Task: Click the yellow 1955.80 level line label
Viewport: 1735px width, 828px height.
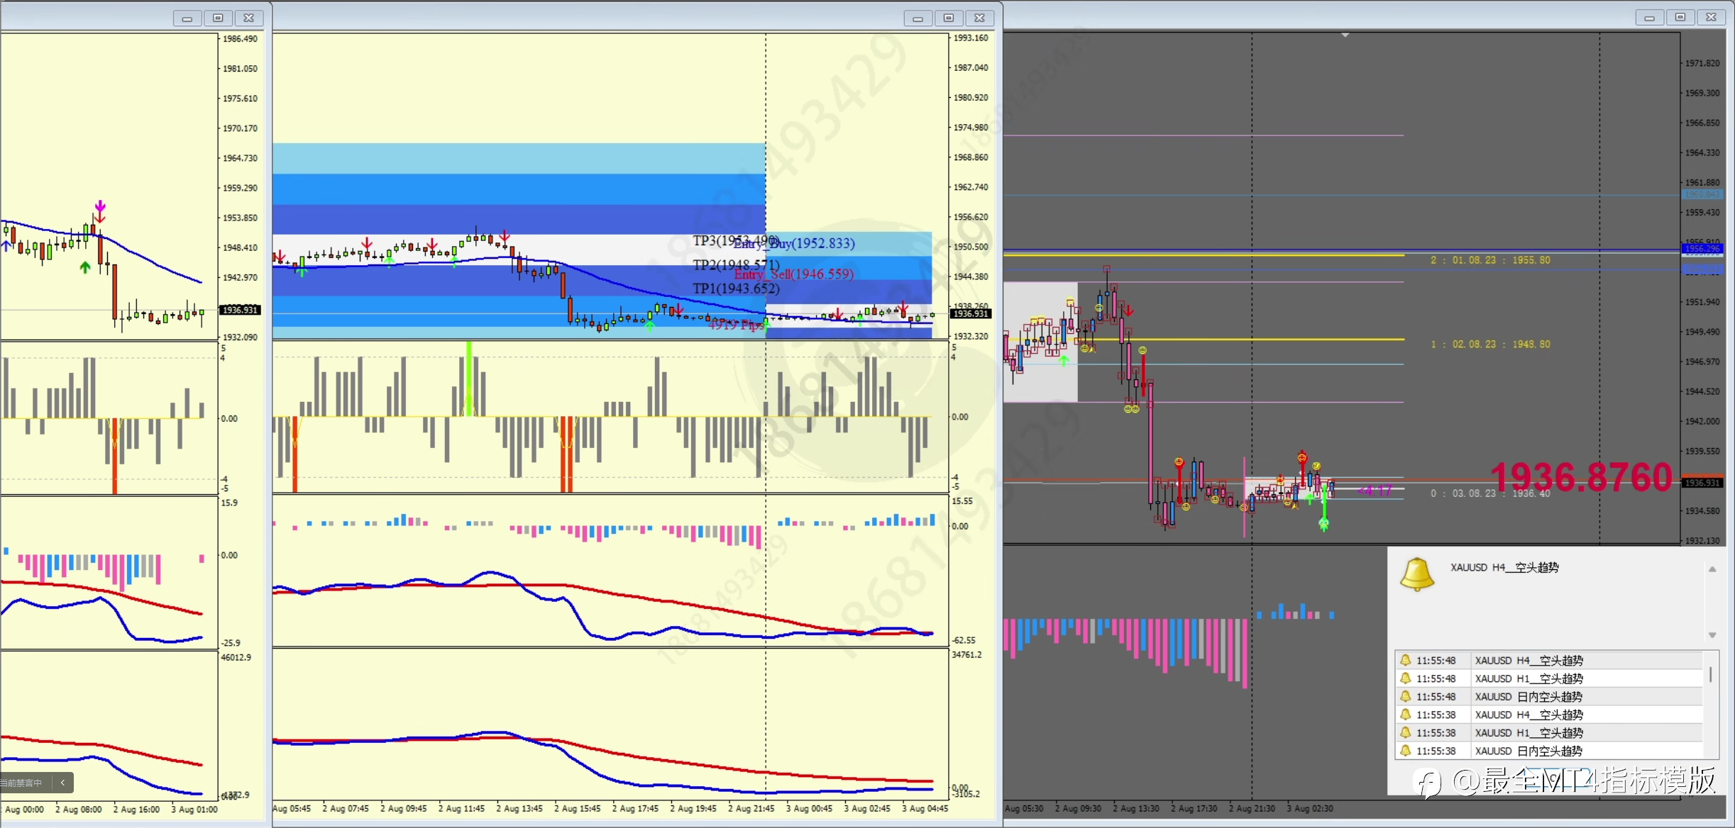Action: pyautogui.click(x=1490, y=260)
